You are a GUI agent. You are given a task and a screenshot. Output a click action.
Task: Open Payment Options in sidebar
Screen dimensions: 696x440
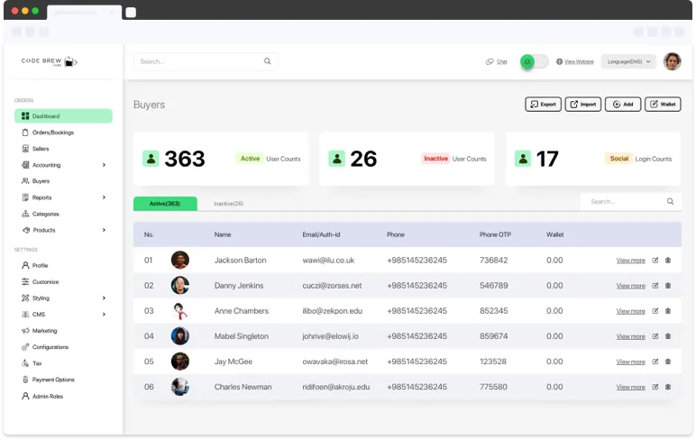pos(52,380)
